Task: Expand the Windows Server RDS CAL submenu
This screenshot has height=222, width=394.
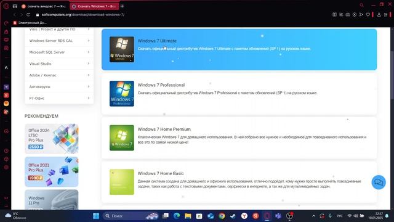Action: pos(89,41)
